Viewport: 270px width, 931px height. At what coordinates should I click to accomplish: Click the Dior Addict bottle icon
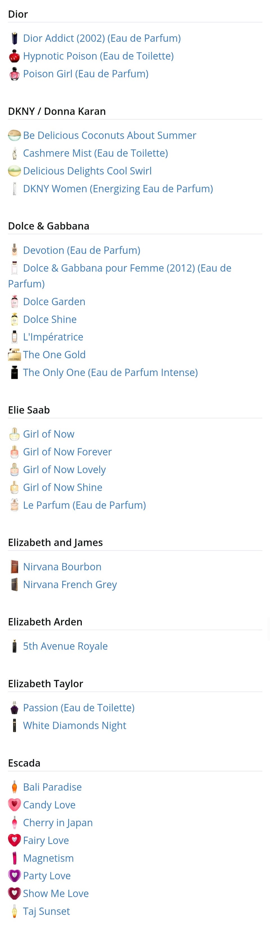14,38
